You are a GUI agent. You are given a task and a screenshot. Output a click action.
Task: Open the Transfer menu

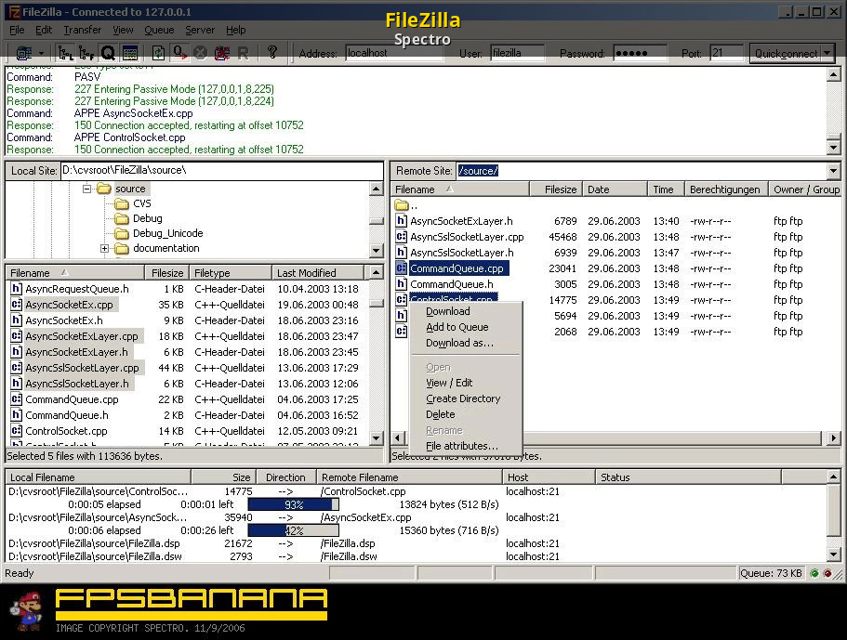point(82,30)
